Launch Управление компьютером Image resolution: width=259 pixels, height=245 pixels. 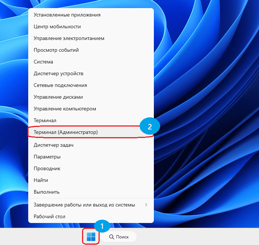[x=65, y=109]
